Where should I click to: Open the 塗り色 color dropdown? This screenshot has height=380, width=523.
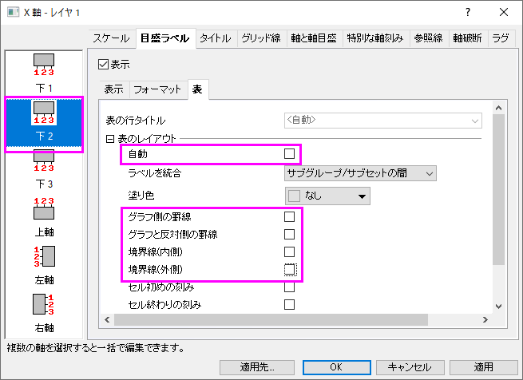click(327, 196)
